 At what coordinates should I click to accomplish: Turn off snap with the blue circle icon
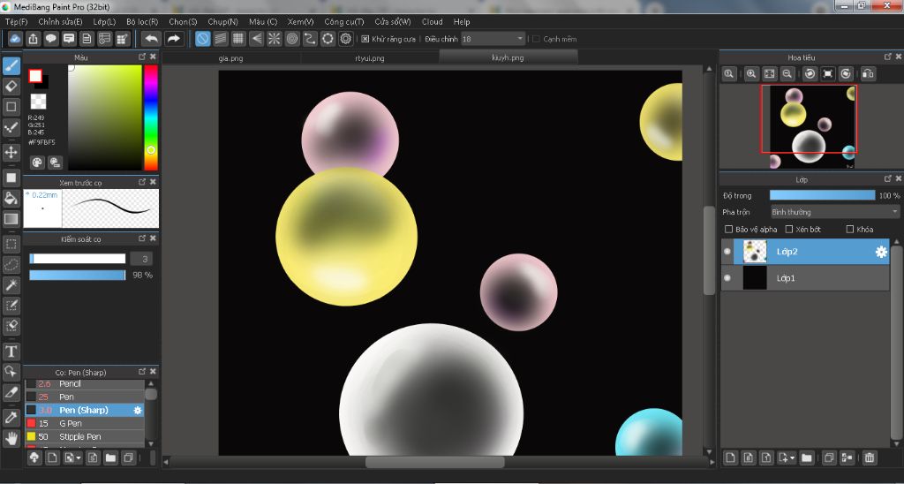coord(202,39)
